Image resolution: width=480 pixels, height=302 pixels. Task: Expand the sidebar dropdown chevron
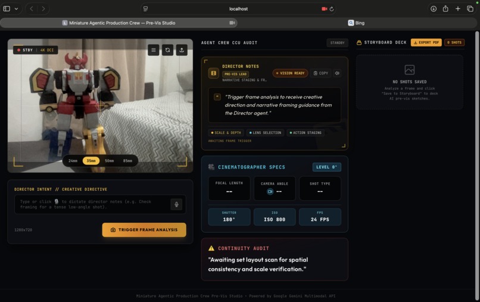coord(16,8)
